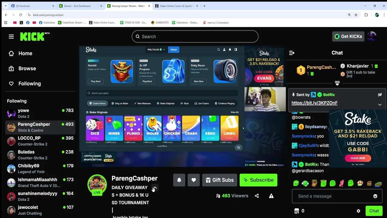Send message with the Chat button
Viewport: 387px width, 218px height.
coord(374,211)
